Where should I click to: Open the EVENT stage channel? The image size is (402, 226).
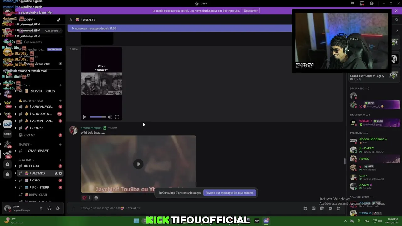(x=40, y=135)
